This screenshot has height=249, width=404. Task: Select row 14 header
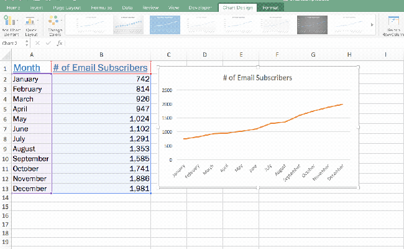(6, 198)
